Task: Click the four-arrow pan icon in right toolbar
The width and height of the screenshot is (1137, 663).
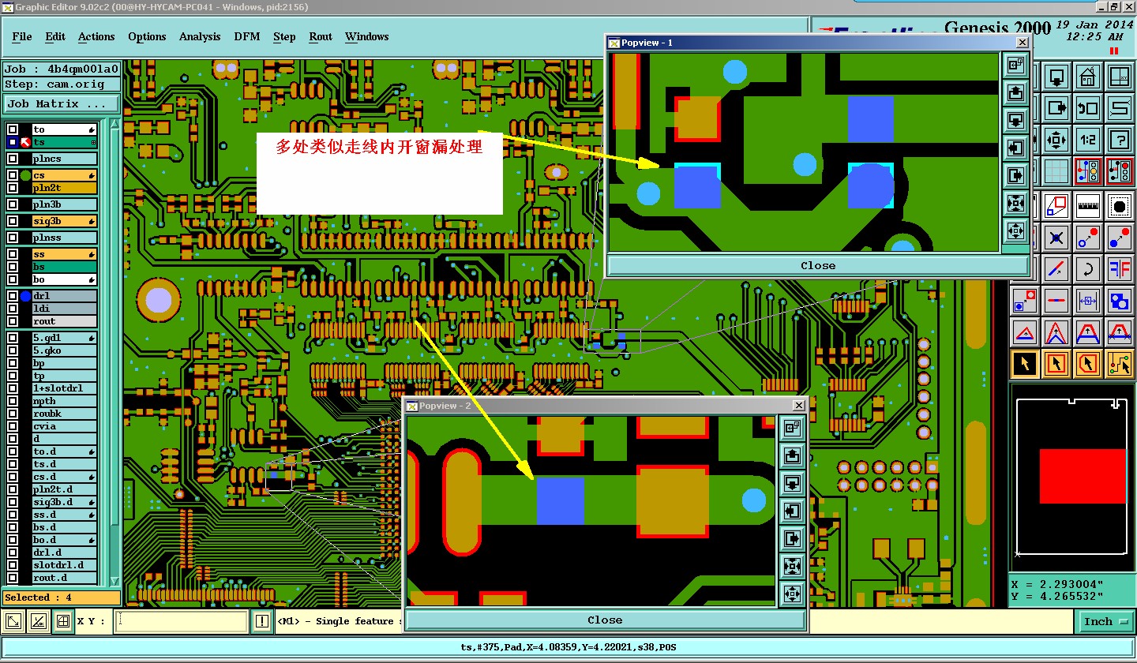Action: tap(1056, 140)
